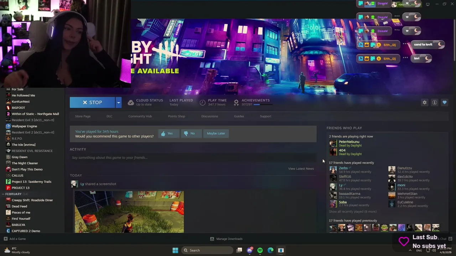
Task: Stop the running game with STOP
Action: click(x=92, y=102)
